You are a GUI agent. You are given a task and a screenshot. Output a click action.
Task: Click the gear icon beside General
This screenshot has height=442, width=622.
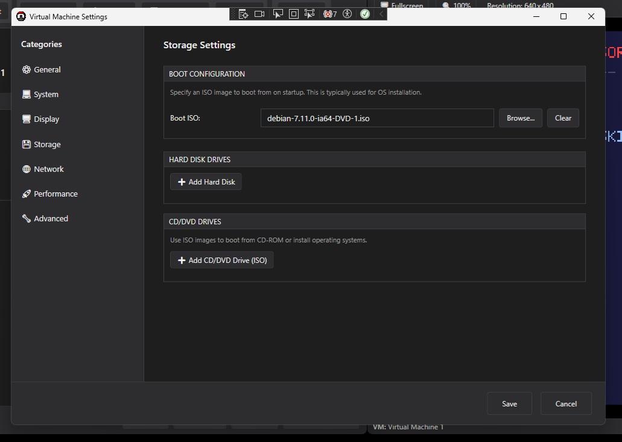(x=26, y=69)
